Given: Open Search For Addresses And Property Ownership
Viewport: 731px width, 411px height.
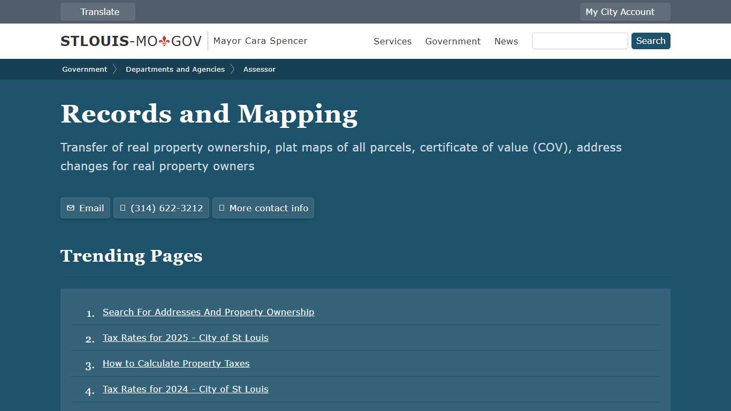Looking at the screenshot, I should click(208, 312).
